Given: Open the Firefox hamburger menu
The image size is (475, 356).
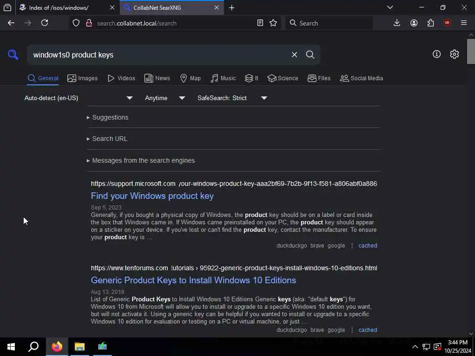Looking at the screenshot, I should tap(464, 23).
